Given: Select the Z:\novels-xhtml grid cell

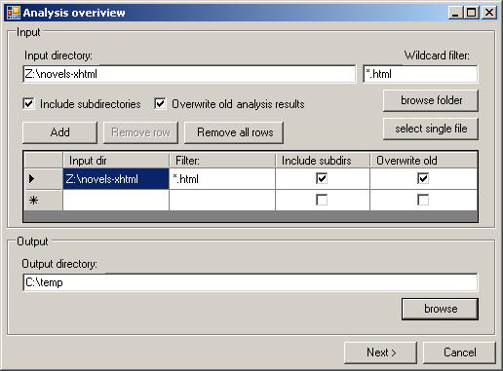Looking at the screenshot, I should pos(116,178).
